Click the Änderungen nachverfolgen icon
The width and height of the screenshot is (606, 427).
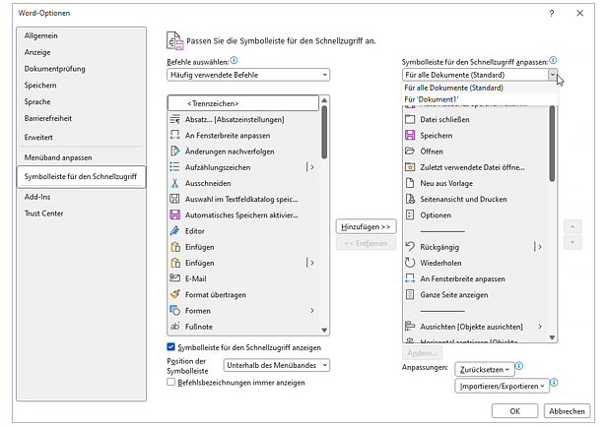[175, 152]
